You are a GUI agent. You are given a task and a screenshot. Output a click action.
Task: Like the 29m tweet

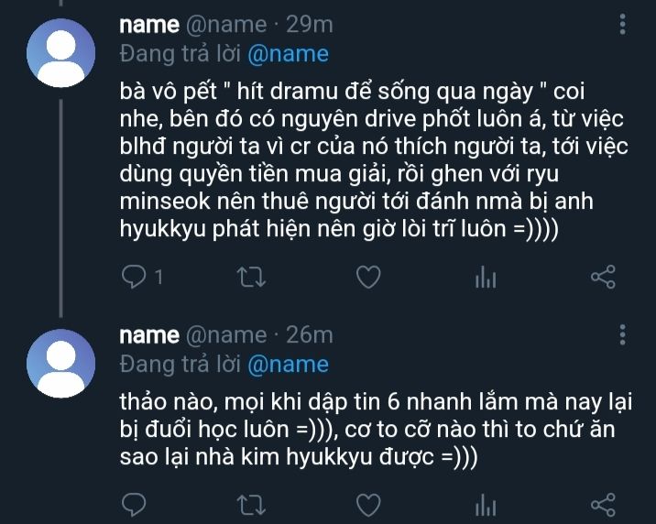pos(367,277)
